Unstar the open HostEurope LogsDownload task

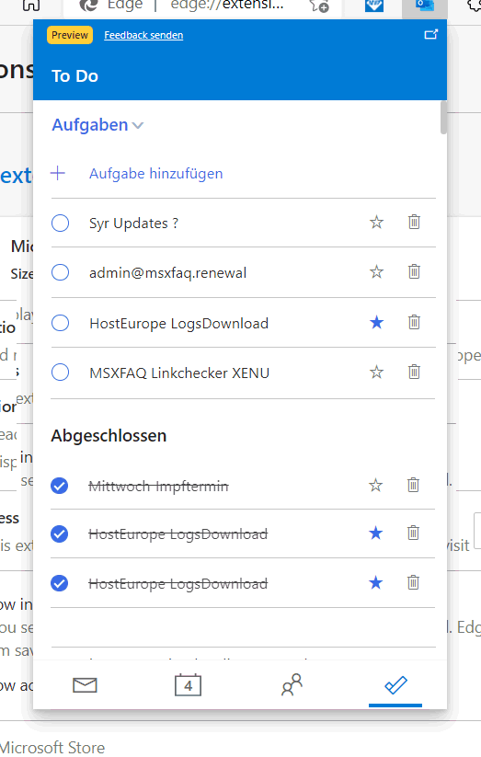click(x=377, y=322)
